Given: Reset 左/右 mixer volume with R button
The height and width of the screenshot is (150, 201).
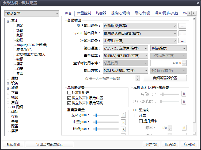Looking at the screenshot, I should (123, 115).
